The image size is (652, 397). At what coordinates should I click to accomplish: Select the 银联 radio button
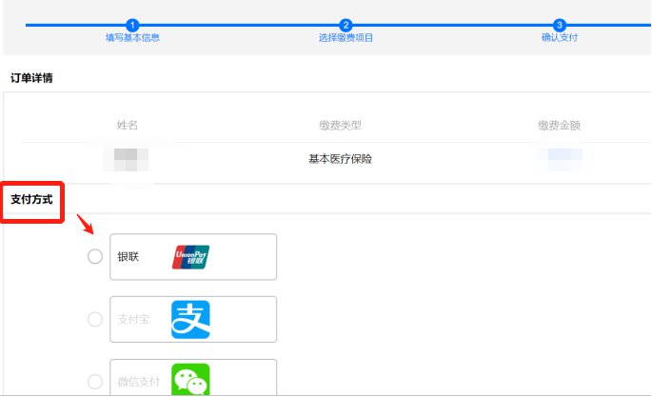tap(95, 257)
